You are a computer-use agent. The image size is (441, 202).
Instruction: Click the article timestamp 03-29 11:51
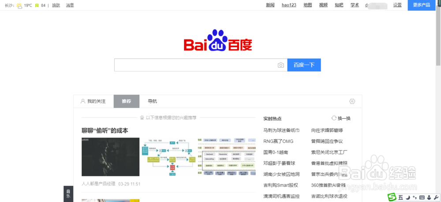[129, 184]
